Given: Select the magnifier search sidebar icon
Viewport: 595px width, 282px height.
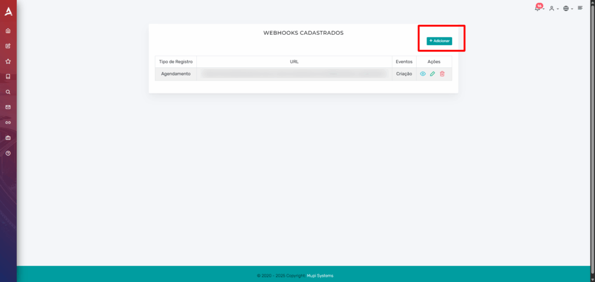Looking at the screenshot, I should [x=8, y=92].
